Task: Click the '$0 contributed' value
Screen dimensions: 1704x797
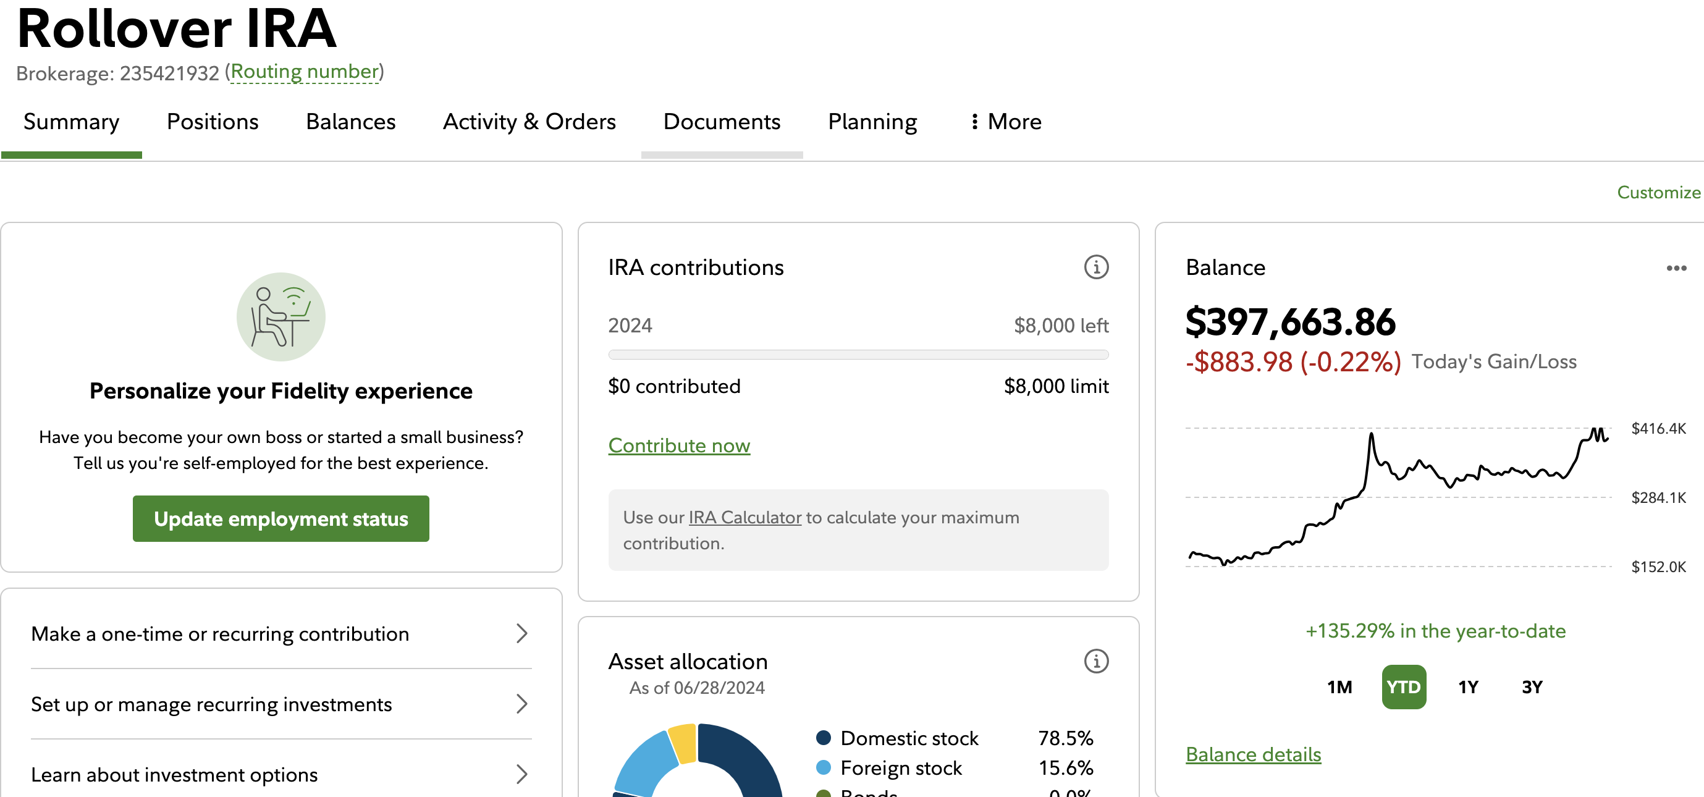Action: (x=674, y=386)
